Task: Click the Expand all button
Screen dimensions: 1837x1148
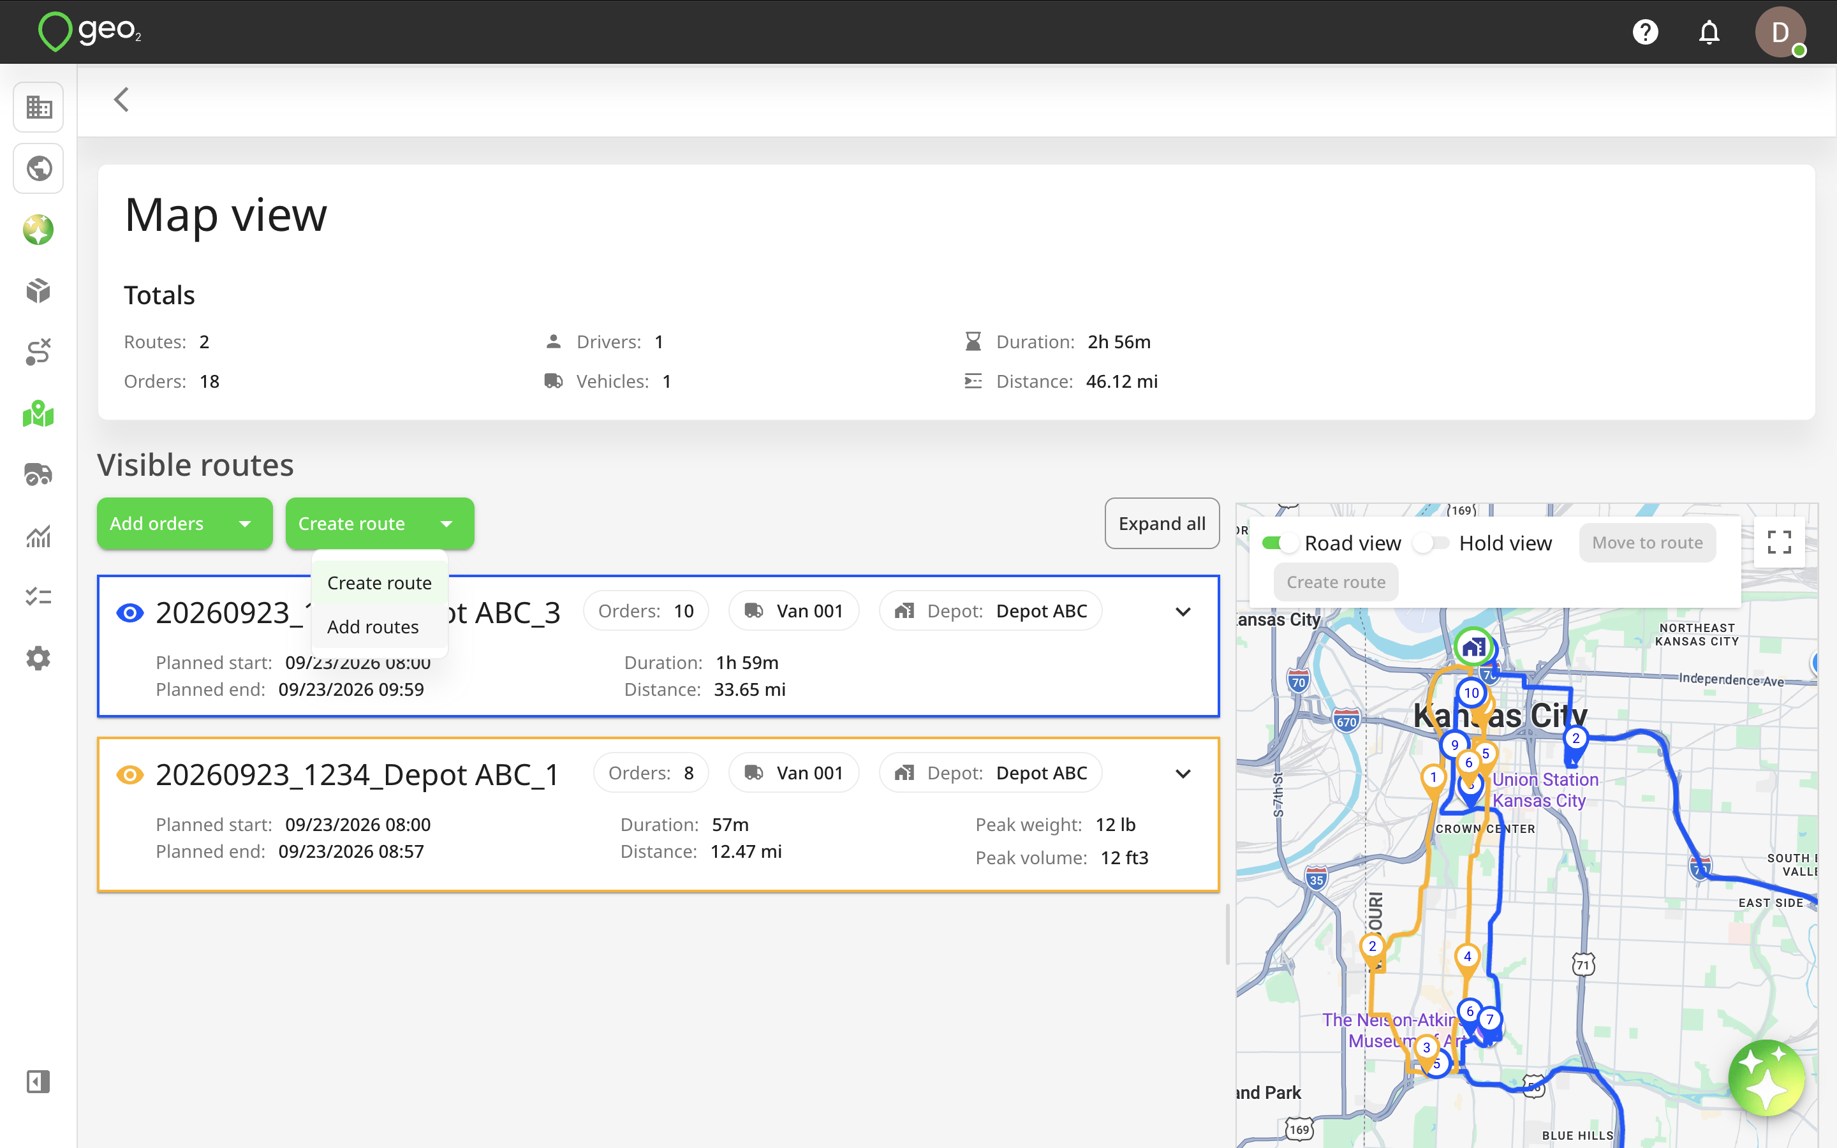Action: coord(1162,524)
